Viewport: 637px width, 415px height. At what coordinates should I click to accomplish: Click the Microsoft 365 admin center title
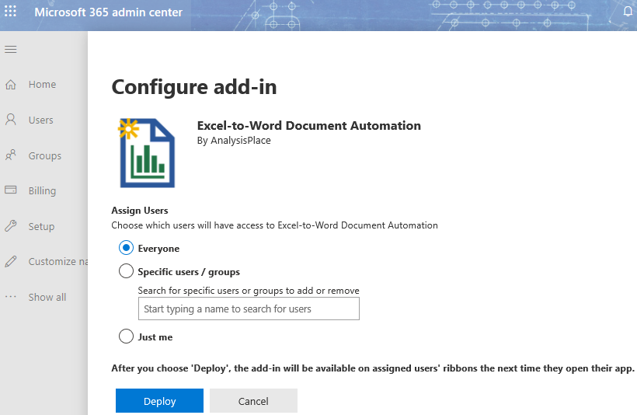pos(108,12)
